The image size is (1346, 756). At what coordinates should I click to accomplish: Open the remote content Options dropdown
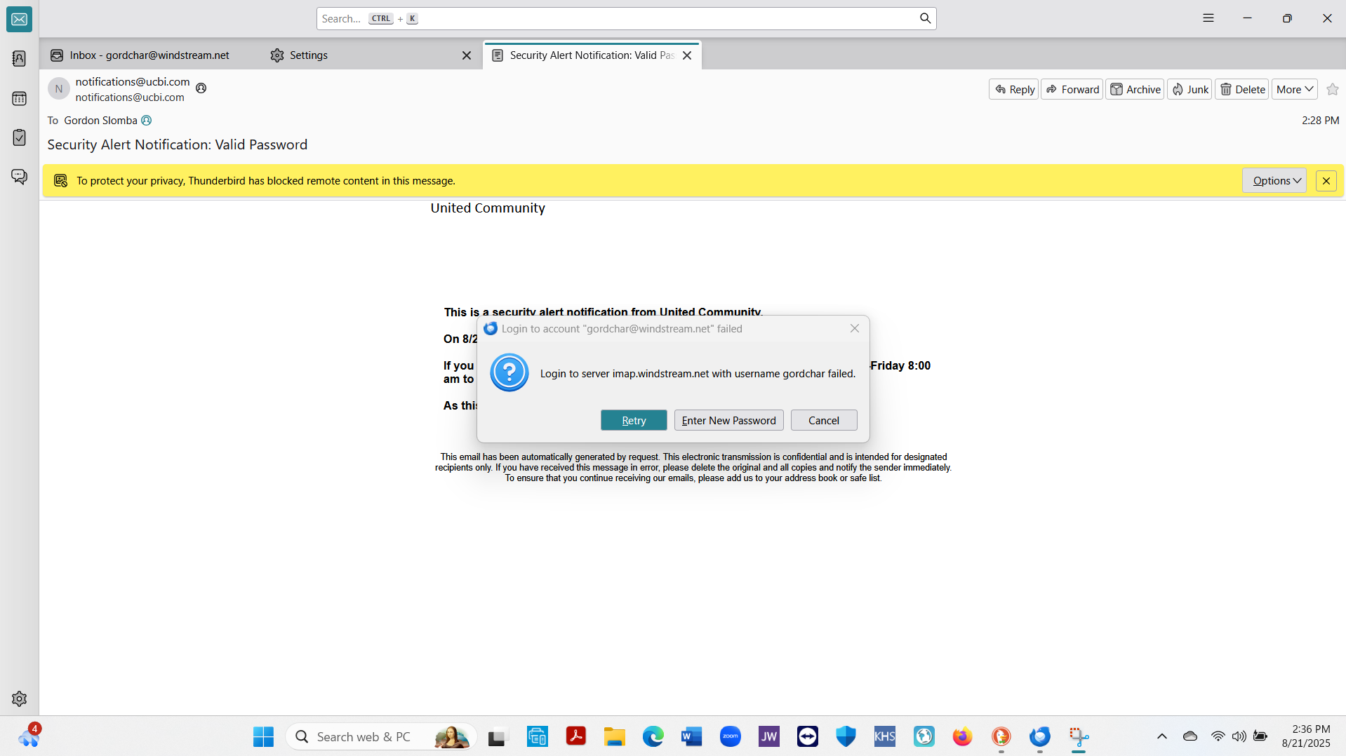1274,181
